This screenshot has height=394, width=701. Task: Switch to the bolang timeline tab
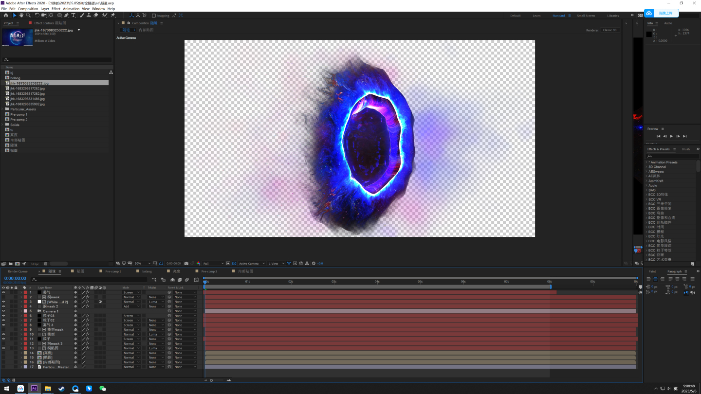pos(147,271)
